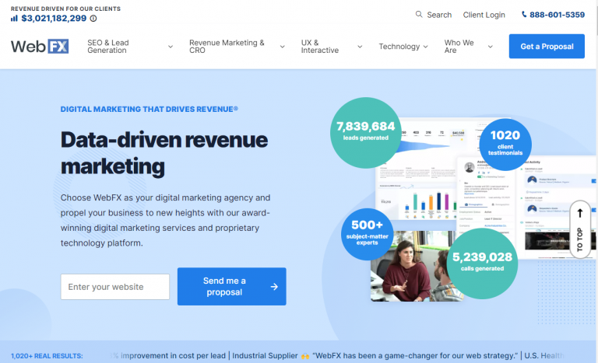Click the Search link text

[x=439, y=15]
